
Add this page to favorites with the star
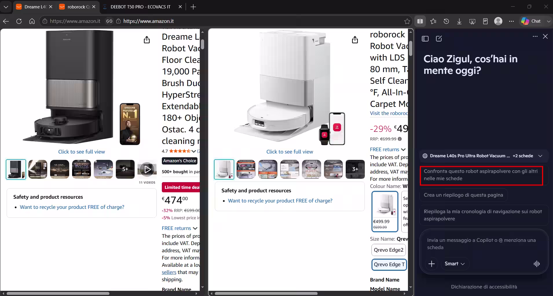(407, 21)
